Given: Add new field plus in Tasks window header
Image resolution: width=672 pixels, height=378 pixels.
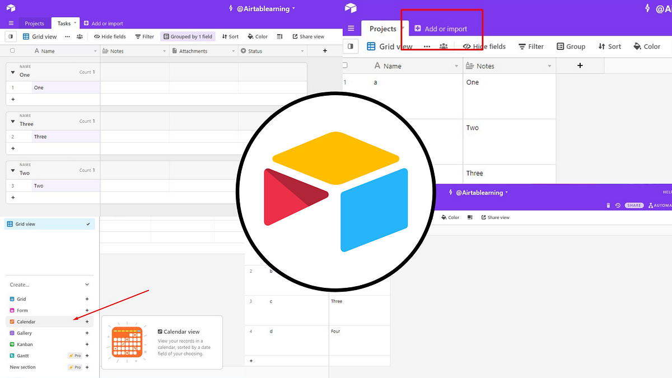Looking at the screenshot, I should pos(325,51).
